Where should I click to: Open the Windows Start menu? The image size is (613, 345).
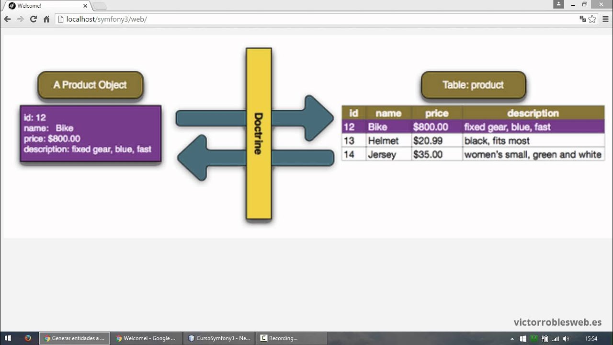(x=8, y=338)
